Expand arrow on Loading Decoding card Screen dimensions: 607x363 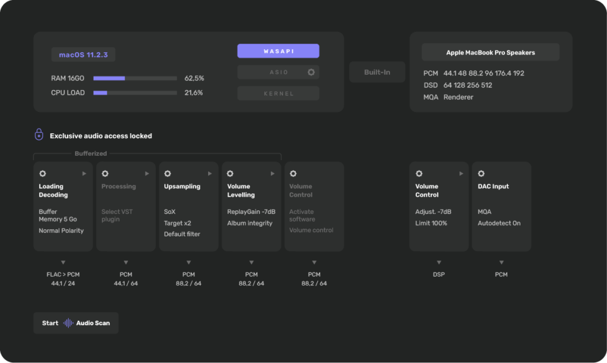(84, 174)
